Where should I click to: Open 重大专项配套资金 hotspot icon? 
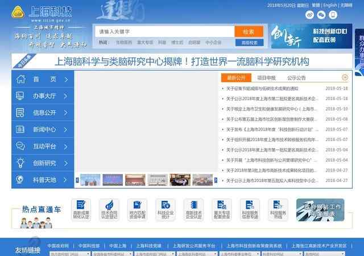[x=222, y=210]
